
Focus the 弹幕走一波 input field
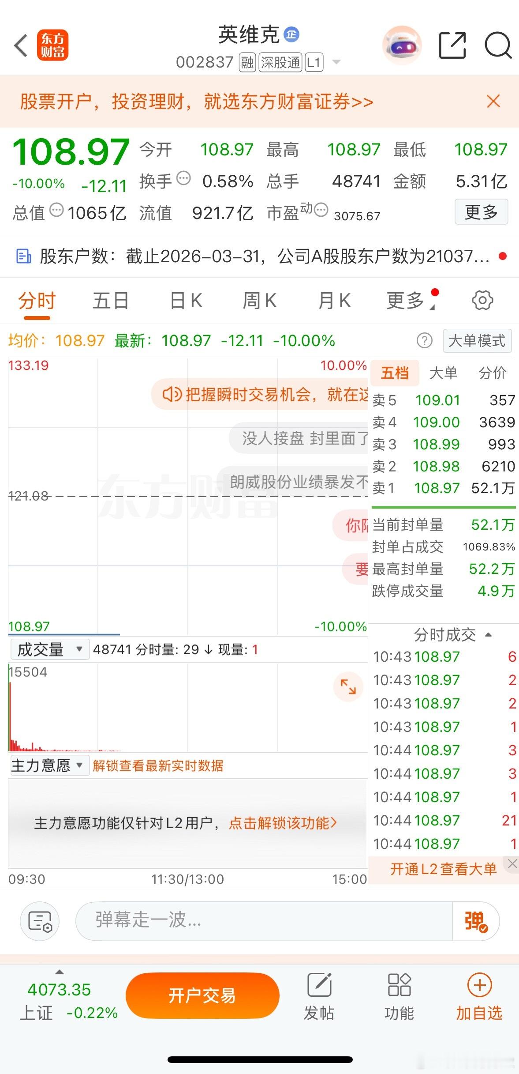(x=264, y=921)
